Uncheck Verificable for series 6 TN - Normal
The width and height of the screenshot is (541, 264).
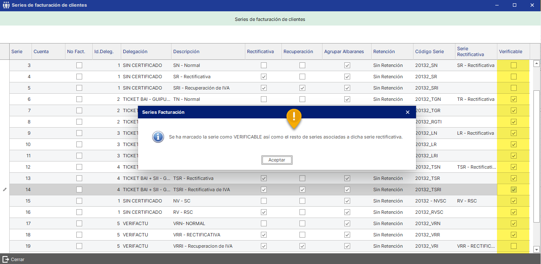click(x=514, y=99)
